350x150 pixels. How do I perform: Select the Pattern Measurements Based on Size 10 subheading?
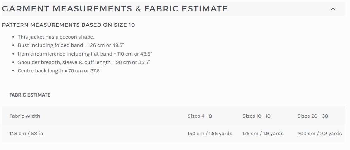pyautogui.click(x=69, y=25)
